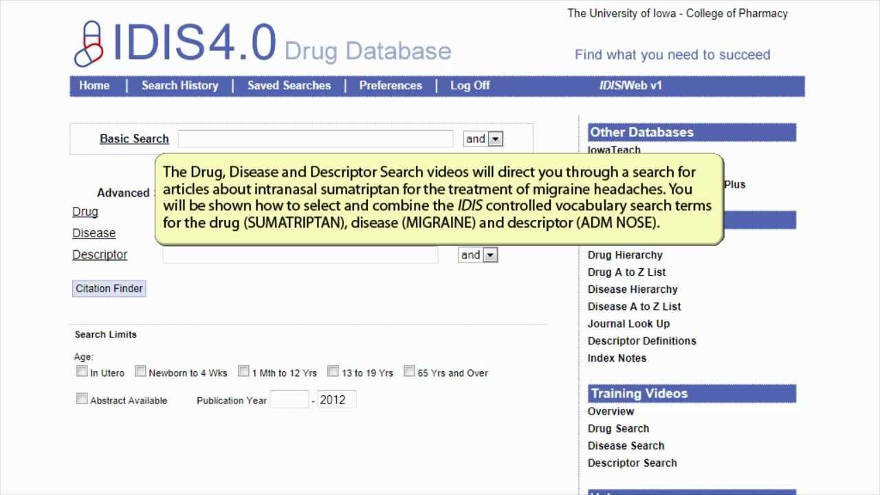
Task: Play the Disease Search training video
Action: 626,445
